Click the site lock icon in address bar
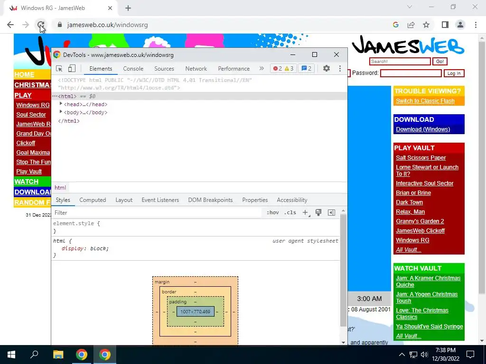The height and width of the screenshot is (364, 486). [60, 25]
